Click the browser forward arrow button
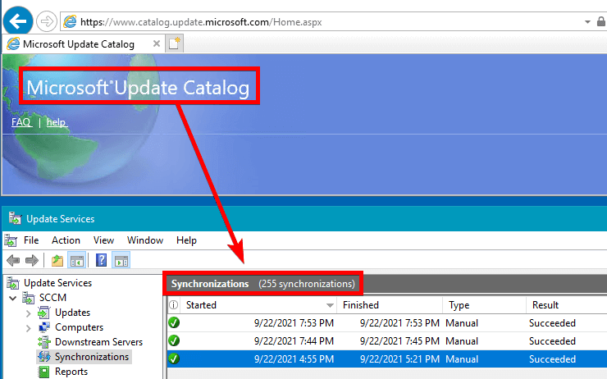Screen dimensions: 607x379 tap(47, 21)
